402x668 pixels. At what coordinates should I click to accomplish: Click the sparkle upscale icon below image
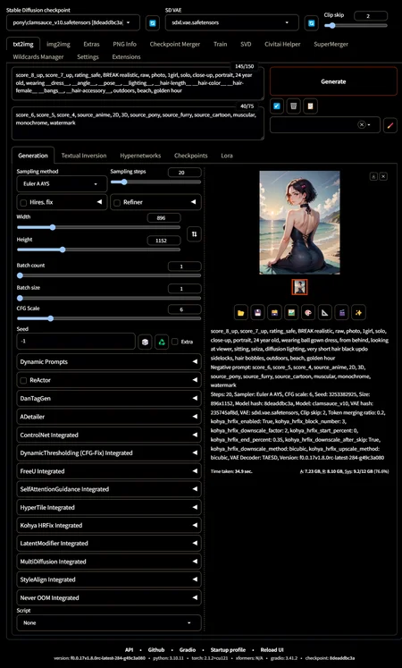[x=359, y=313]
